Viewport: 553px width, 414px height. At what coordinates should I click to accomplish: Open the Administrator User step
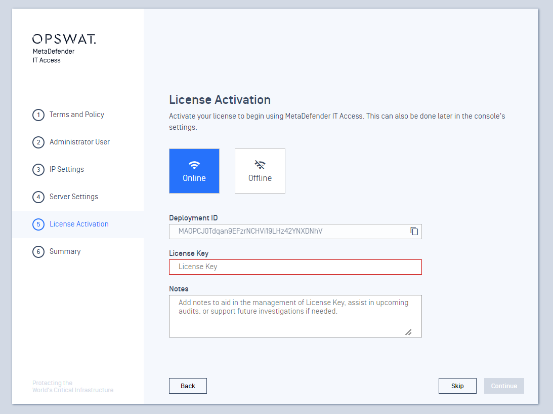(71, 142)
